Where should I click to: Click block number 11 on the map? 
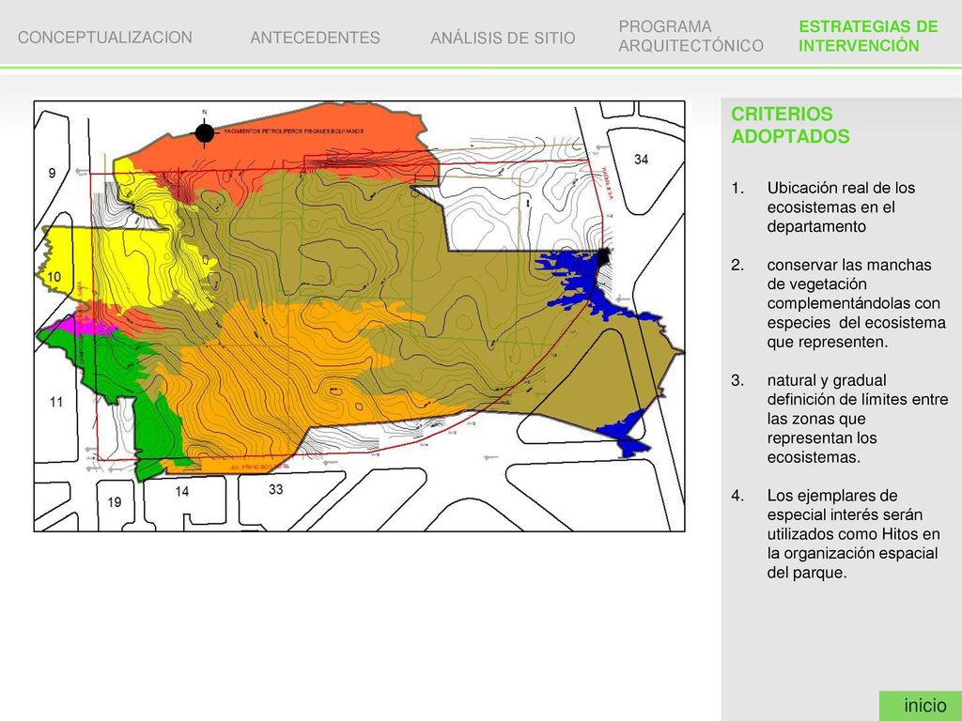(x=56, y=402)
